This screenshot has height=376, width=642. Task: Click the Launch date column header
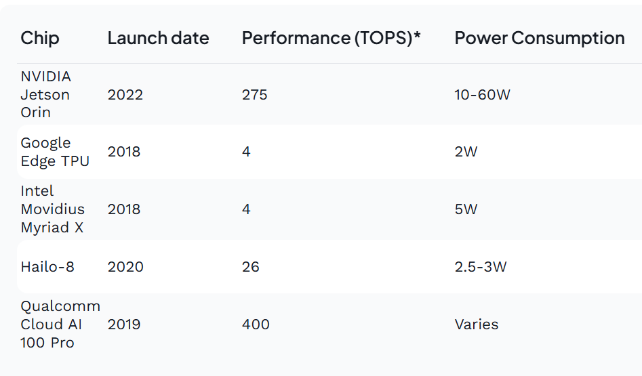(x=158, y=38)
